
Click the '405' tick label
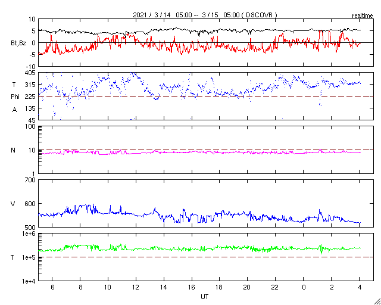tap(31, 73)
